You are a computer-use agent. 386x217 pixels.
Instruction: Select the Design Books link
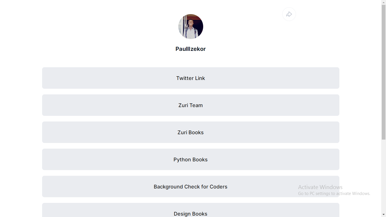click(191, 210)
